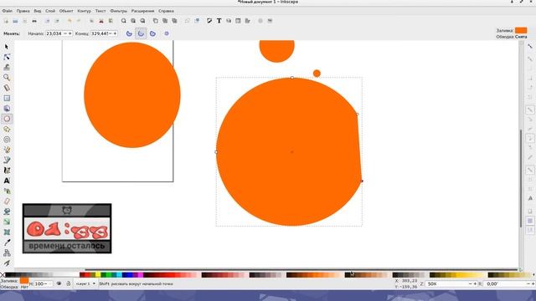536x301 pixels.
Task: Select the Paint Bucket tool
Action: (7, 212)
